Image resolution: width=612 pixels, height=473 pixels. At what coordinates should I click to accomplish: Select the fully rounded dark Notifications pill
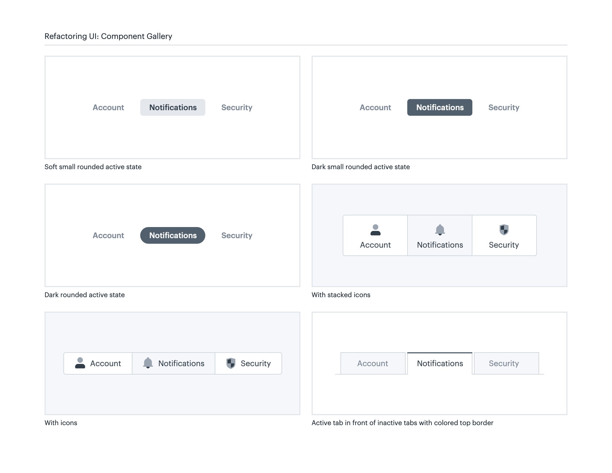click(x=173, y=235)
